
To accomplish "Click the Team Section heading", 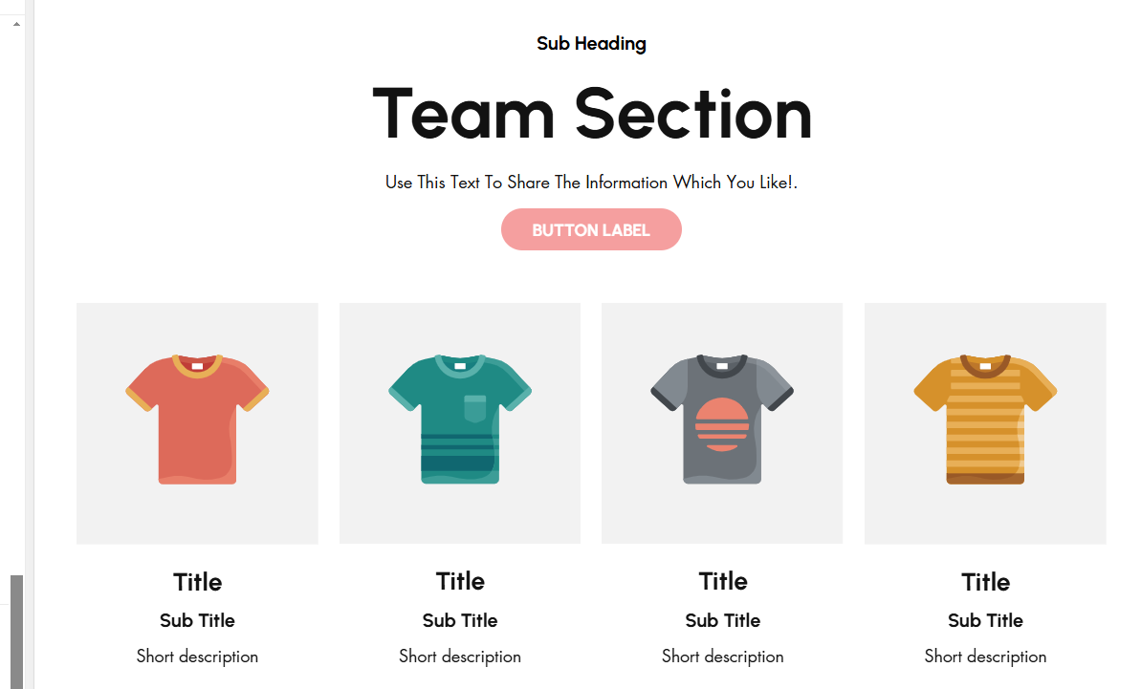I will (x=591, y=114).
